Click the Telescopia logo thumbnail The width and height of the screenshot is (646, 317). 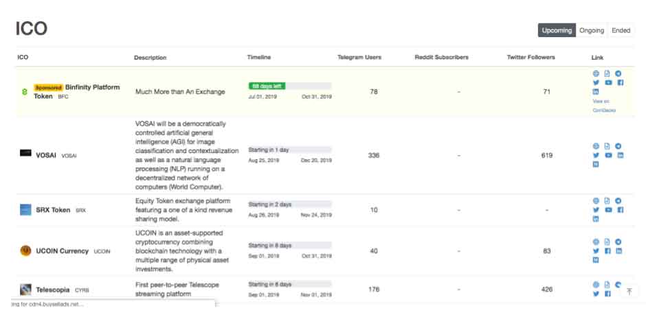pyautogui.click(x=25, y=290)
